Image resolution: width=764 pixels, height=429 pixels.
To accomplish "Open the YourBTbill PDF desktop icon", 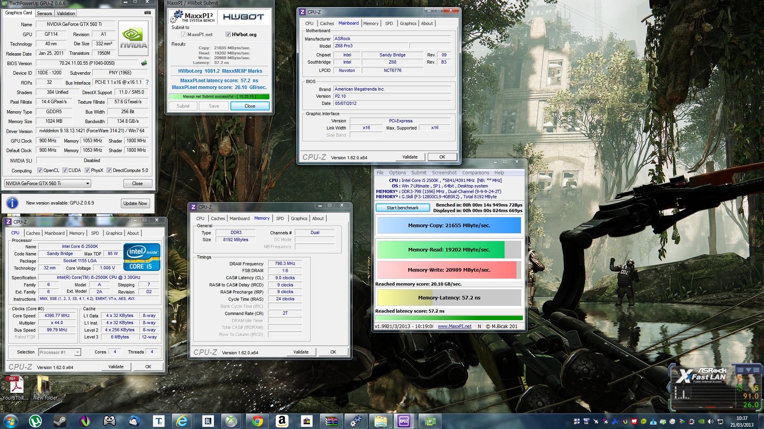I will pos(16,388).
